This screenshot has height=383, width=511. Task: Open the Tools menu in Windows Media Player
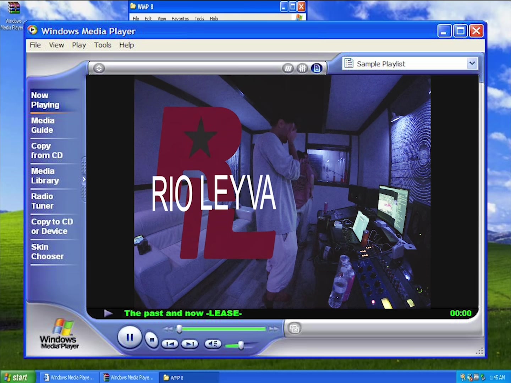(x=103, y=45)
